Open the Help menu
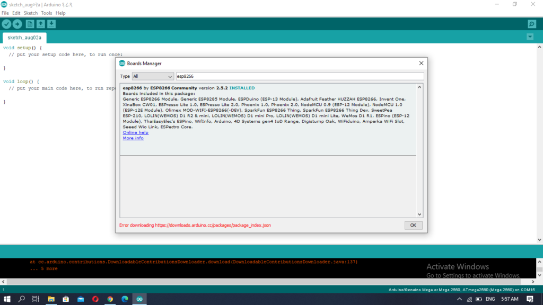 point(60,13)
